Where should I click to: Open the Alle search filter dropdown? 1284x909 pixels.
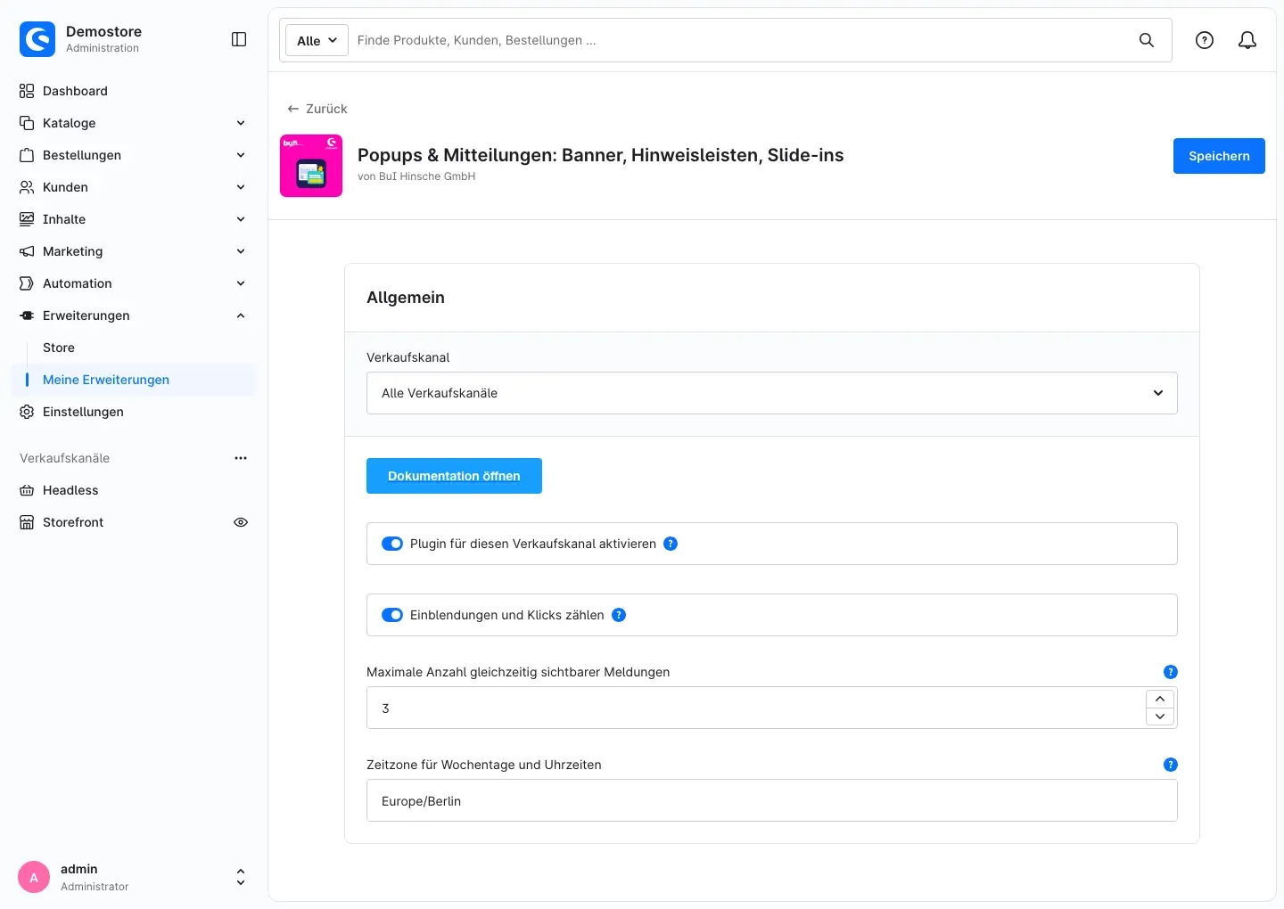[x=317, y=40]
